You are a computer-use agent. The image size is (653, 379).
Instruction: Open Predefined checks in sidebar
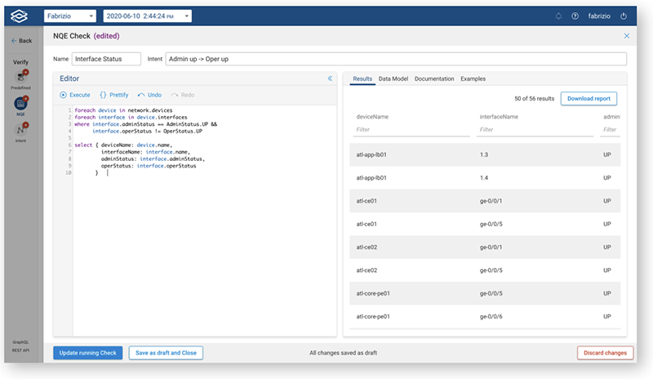coord(21,78)
